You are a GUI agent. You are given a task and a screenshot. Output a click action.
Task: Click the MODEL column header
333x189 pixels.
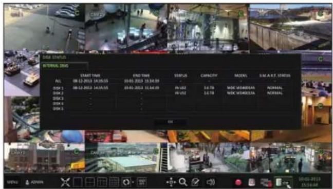(x=241, y=75)
